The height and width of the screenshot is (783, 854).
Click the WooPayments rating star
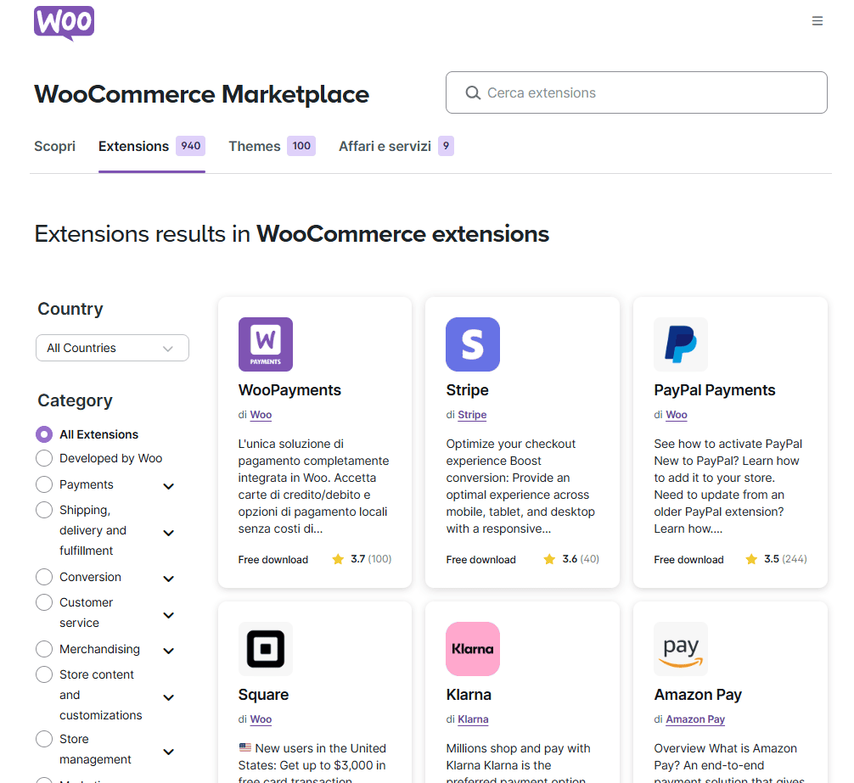[x=338, y=559]
